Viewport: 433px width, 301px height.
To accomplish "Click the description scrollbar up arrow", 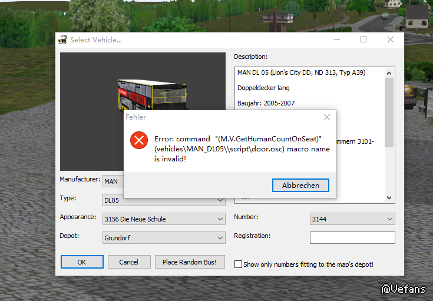I will coord(389,73).
